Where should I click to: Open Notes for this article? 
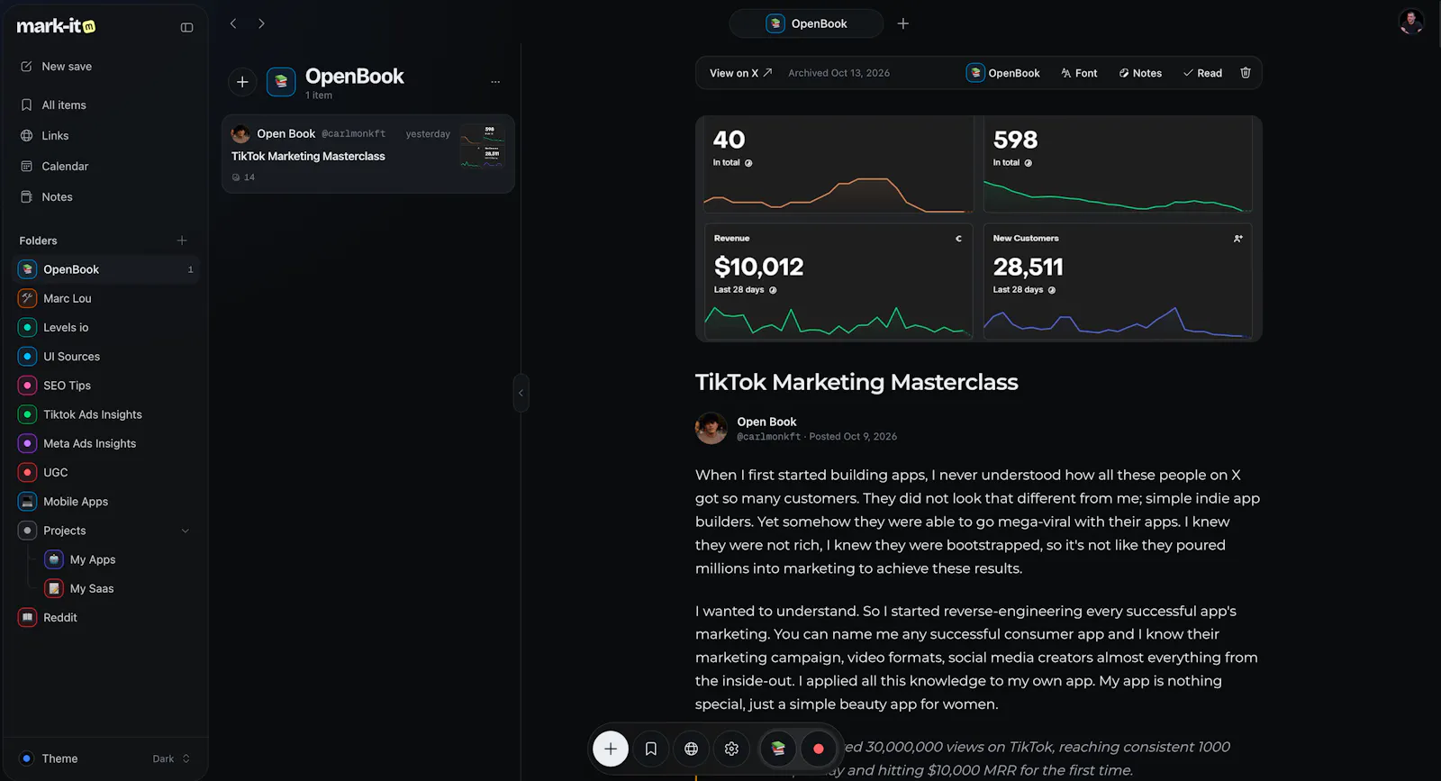[1140, 73]
